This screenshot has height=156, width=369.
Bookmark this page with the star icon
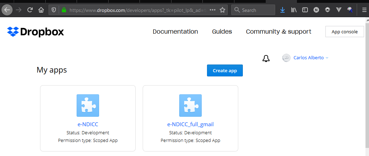pyautogui.click(x=222, y=10)
